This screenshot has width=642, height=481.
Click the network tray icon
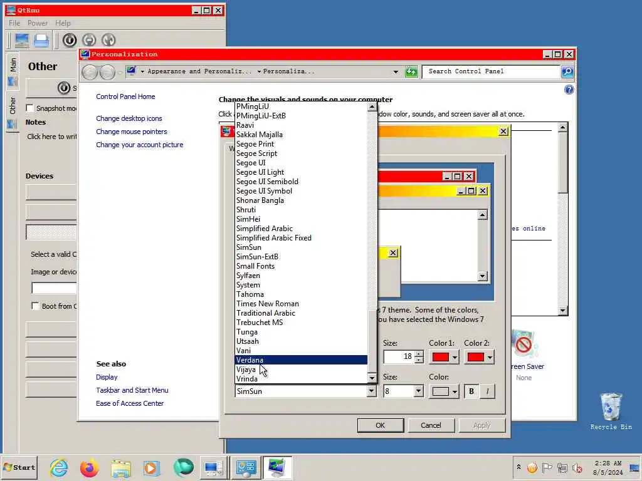pos(562,467)
